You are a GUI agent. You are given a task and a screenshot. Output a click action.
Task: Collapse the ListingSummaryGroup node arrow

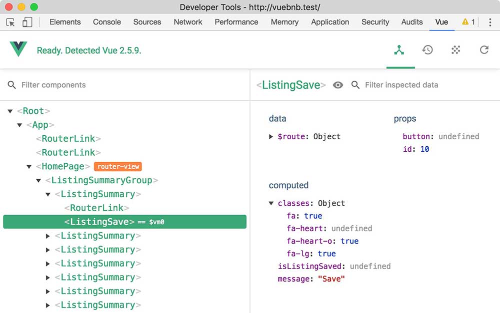(38, 181)
